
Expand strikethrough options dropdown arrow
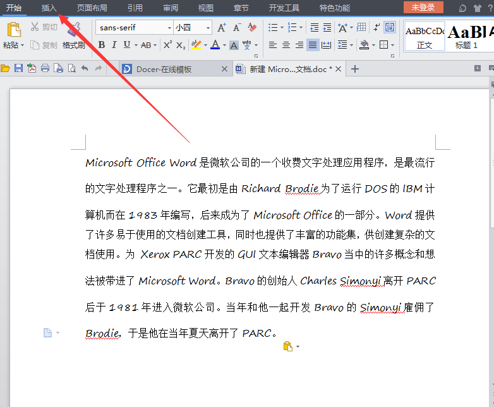click(x=155, y=46)
